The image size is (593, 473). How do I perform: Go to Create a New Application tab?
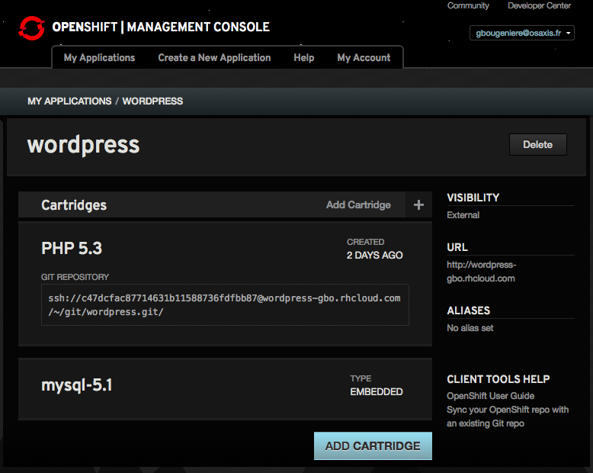(214, 57)
